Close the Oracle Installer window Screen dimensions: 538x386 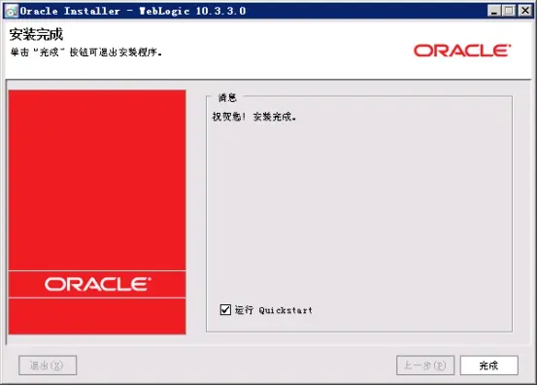pyautogui.click(x=525, y=11)
